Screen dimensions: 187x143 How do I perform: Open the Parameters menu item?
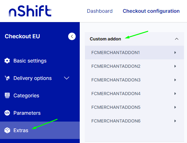pos(40,113)
